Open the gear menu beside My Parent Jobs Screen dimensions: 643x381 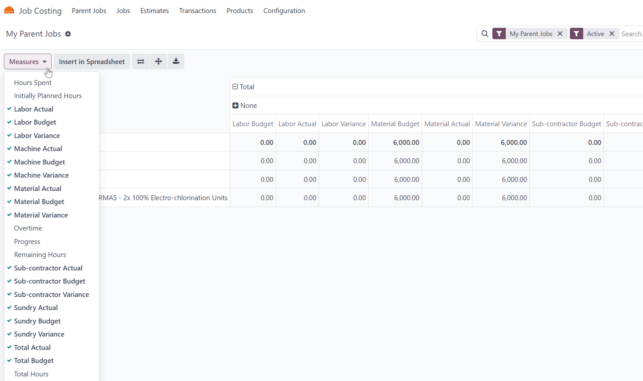click(x=68, y=34)
